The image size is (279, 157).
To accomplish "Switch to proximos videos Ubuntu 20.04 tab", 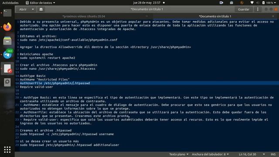I will pos(84,16).
